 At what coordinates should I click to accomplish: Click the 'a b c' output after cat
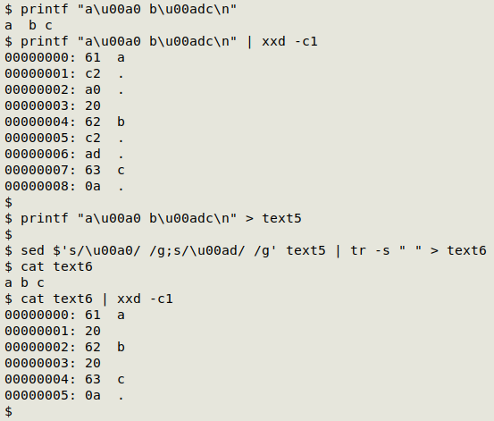click(24, 282)
